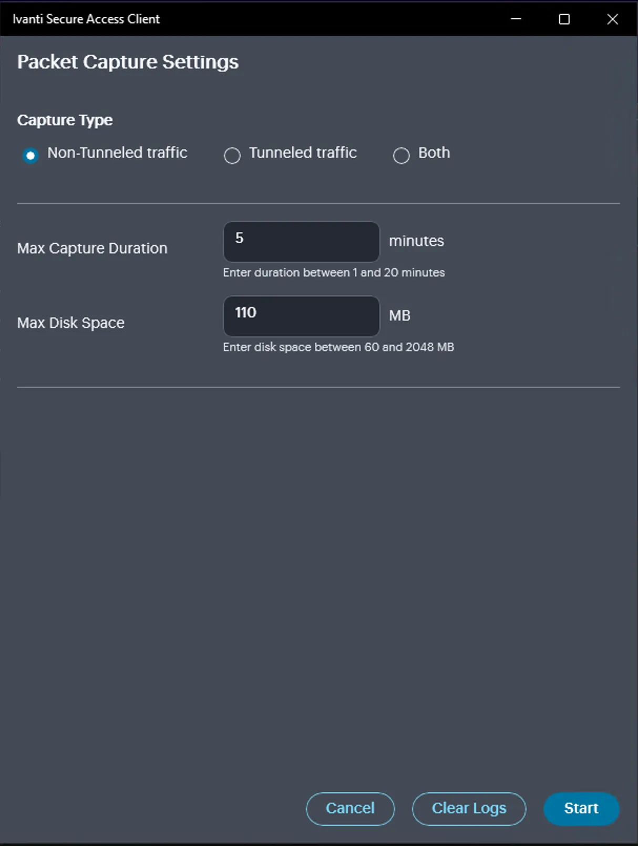Select the Both capture type radio circle
The image size is (638, 846).
[401, 156]
